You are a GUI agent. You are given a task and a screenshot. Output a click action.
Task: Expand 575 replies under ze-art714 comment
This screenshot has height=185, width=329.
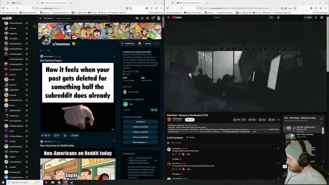point(177,174)
